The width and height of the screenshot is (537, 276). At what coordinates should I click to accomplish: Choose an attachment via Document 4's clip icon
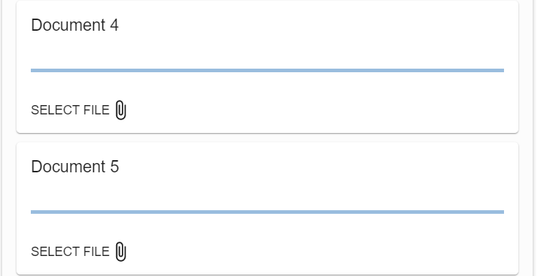click(x=120, y=110)
